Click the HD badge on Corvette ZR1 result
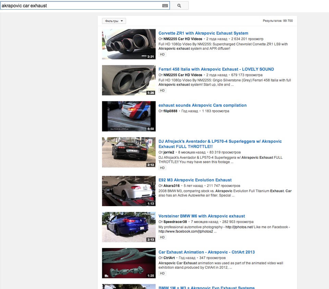The image size is (329, 289). pyautogui.click(x=162, y=55)
